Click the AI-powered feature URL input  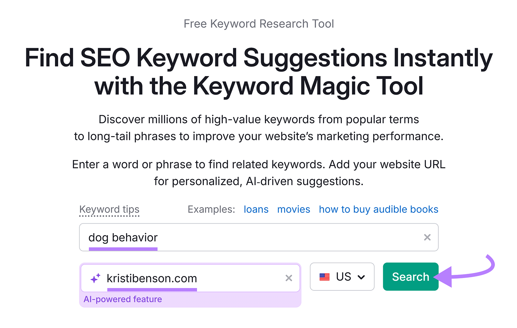point(194,278)
